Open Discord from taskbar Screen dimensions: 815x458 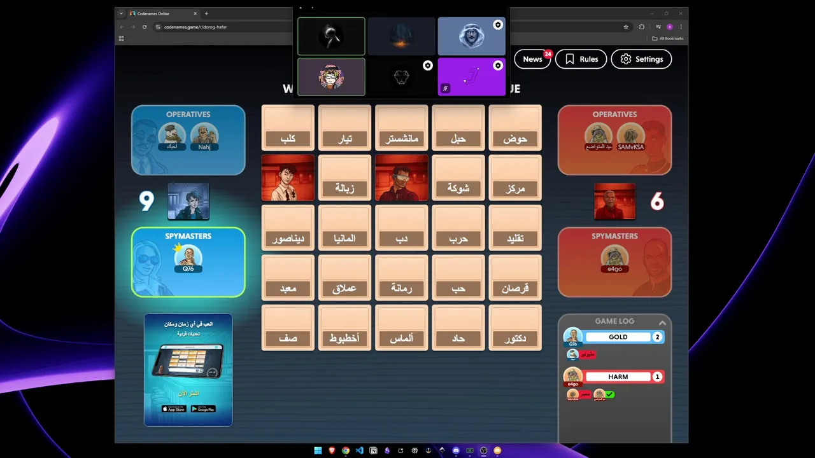click(456, 450)
